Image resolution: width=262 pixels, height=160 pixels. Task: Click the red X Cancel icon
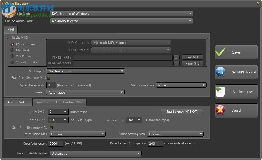point(220,110)
